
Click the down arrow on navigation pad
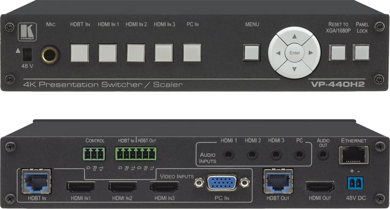pyautogui.click(x=294, y=69)
